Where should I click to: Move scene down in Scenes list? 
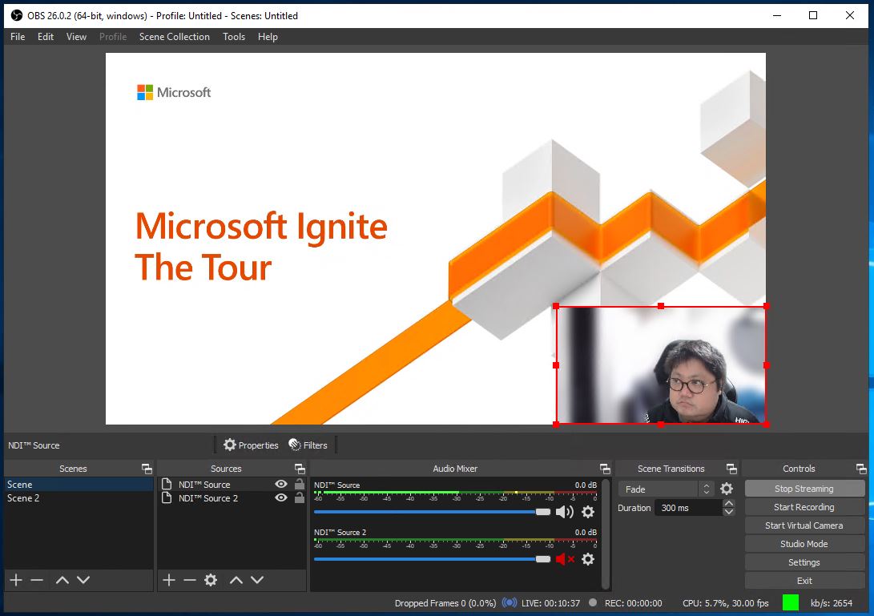tap(83, 580)
